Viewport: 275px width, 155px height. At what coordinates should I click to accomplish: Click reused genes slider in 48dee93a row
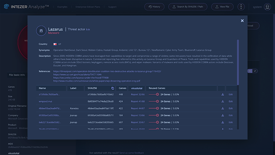pos(154,108)
